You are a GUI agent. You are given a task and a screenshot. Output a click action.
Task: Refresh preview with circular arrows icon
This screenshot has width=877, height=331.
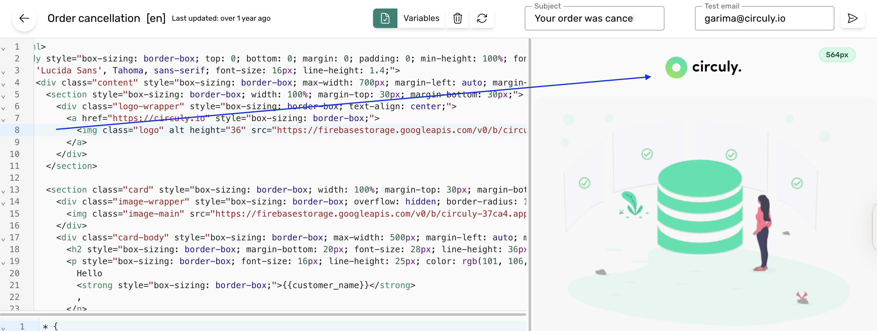click(482, 18)
